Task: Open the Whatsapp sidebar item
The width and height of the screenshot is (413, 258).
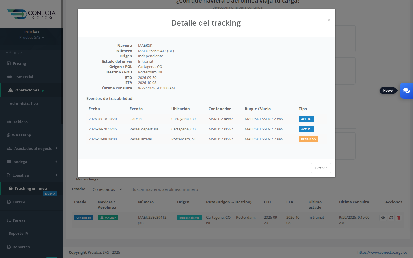Action: pos(21,135)
